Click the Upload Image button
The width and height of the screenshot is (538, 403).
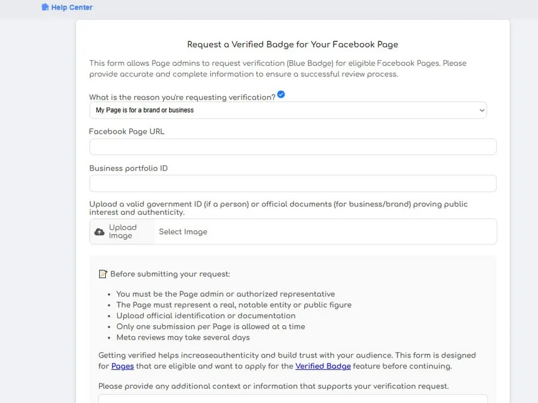[x=122, y=232]
